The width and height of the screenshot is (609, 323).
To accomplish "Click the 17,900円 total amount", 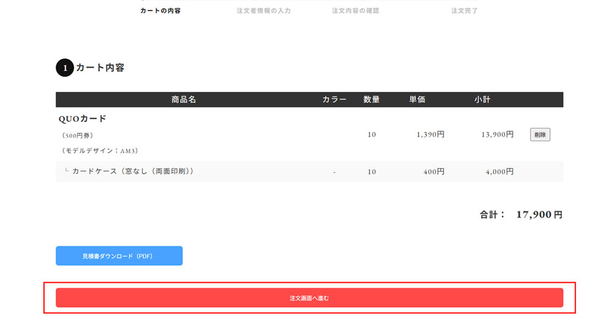I will [539, 215].
